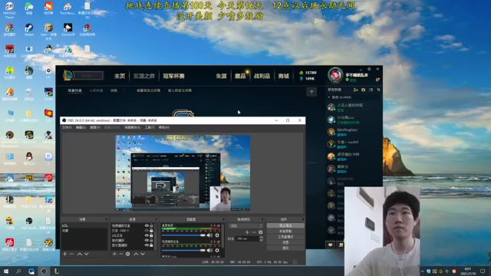Mute 桌面音频 with its speaker icon

click(x=209, y=235)
